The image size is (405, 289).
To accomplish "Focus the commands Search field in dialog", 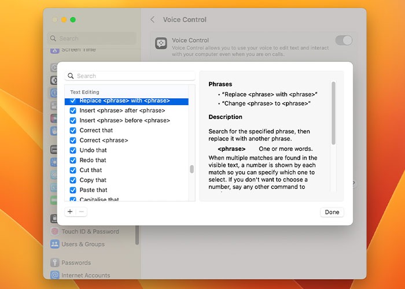I will [130, 76].
